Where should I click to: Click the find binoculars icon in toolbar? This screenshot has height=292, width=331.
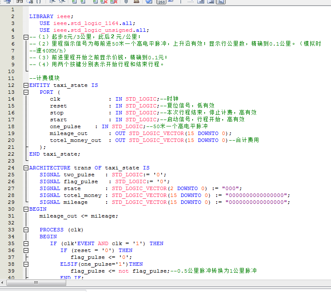[x=19, y=2]
